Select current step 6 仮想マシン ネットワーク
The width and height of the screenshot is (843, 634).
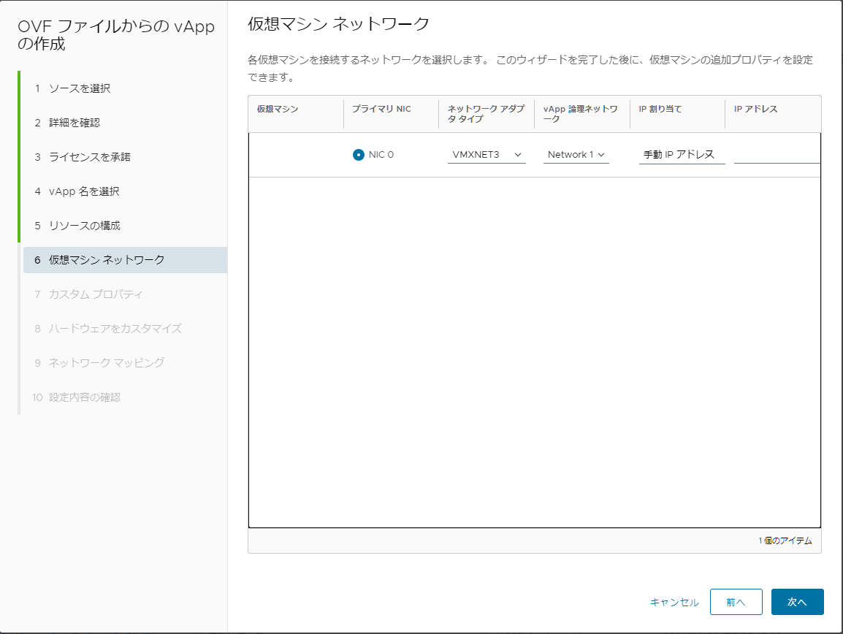[125, 260]
